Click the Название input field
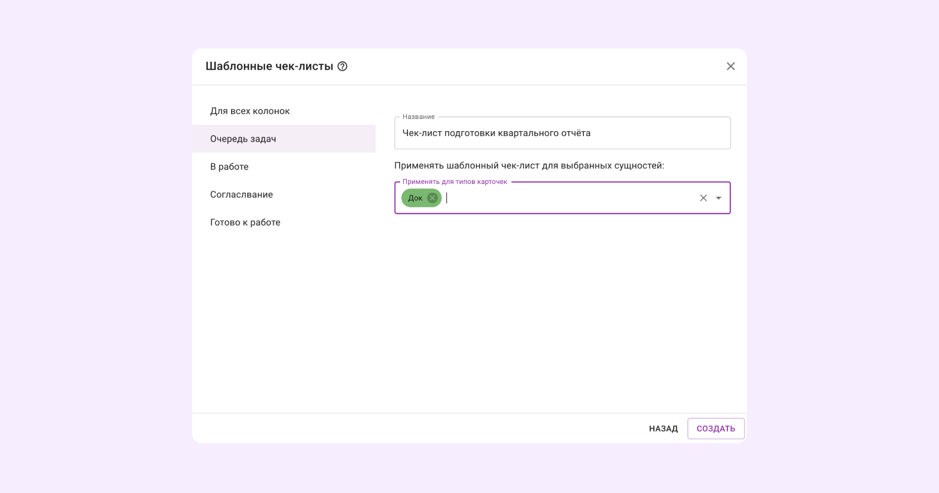939x493 pixels. click(562, 133)
